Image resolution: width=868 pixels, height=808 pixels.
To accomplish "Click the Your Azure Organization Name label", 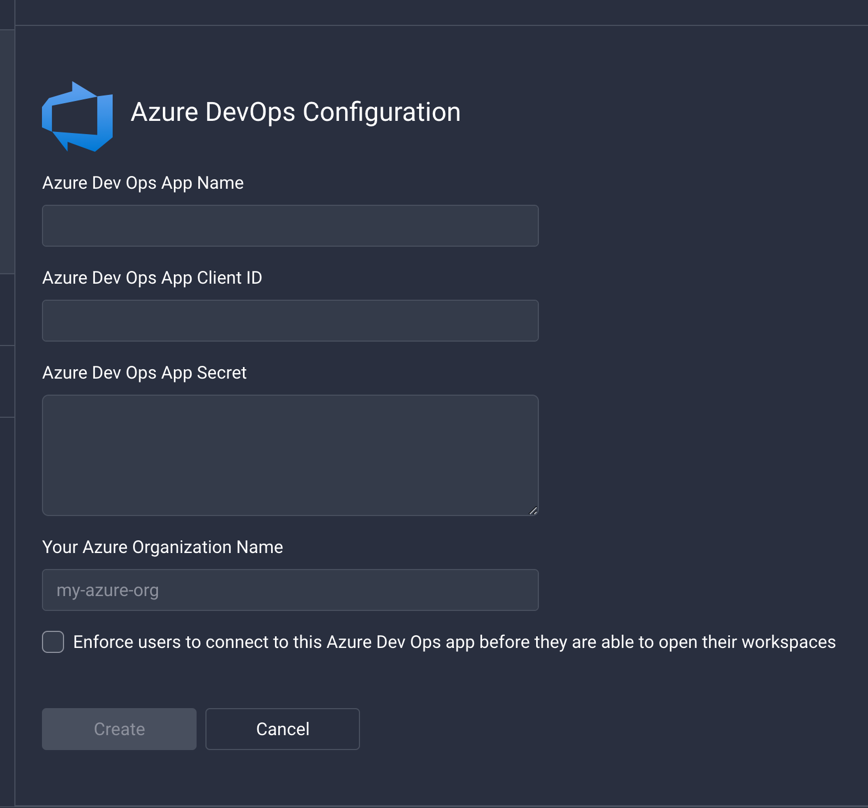I will (163, 547).
